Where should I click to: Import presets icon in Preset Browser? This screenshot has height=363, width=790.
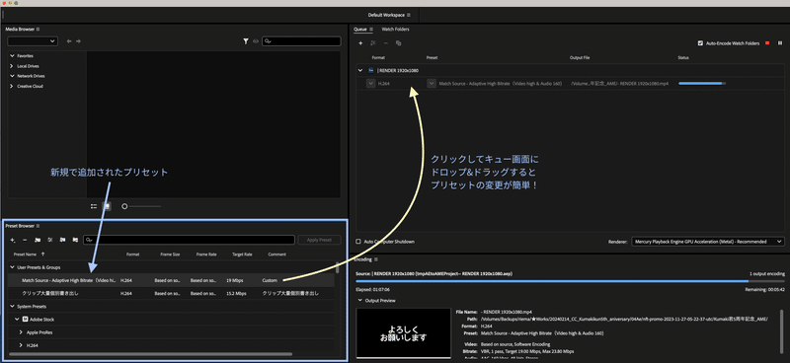coord(62,240)
